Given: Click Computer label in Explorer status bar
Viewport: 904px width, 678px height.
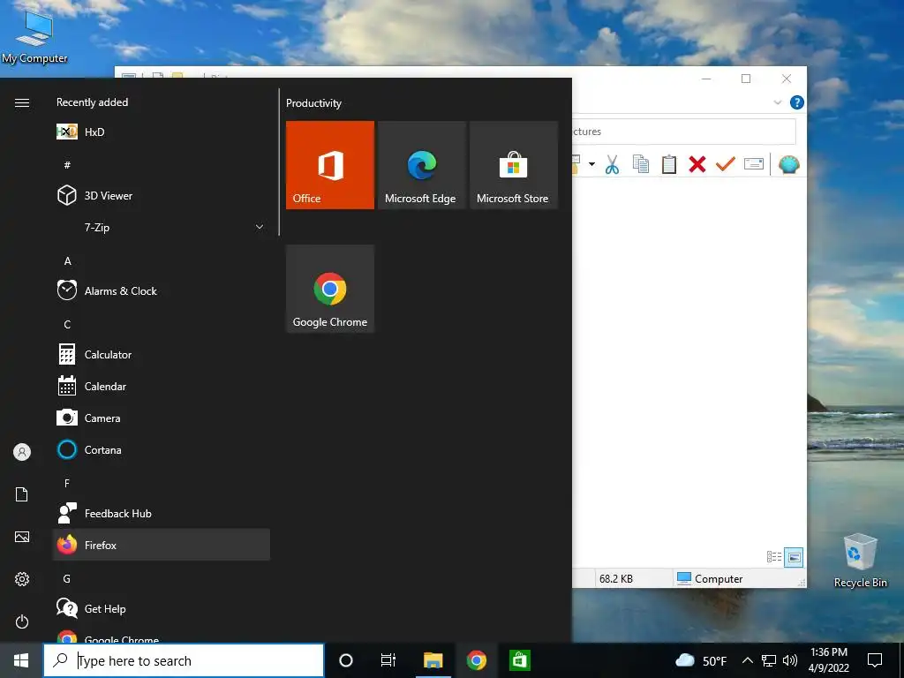Looking at the screenshot, I should (x=719, y=579).
